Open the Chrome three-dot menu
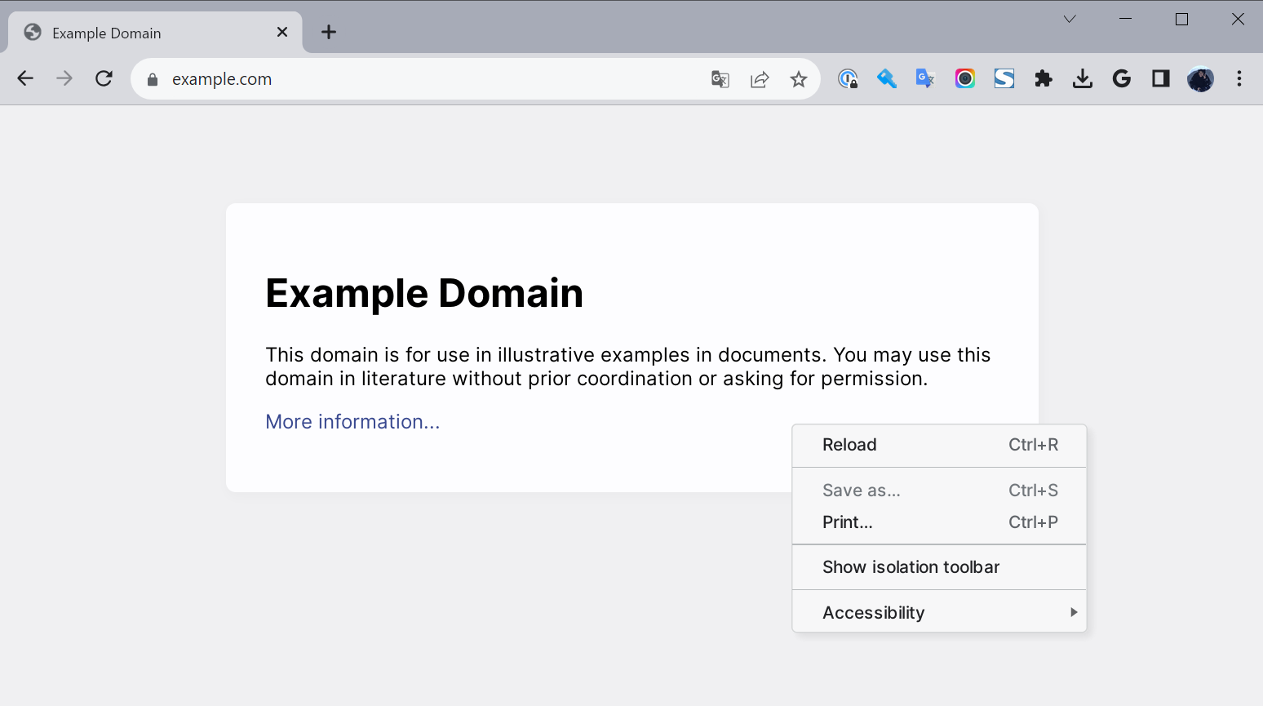Screen dimensions: 1263x706 tap(1239, 78)
